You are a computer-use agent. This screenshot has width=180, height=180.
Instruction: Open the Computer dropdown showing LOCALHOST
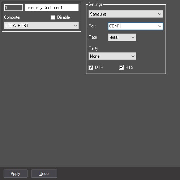tap(41, 26)
